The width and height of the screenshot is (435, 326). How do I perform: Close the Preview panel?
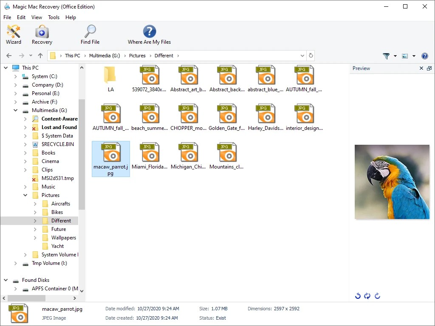click(421, 68)
